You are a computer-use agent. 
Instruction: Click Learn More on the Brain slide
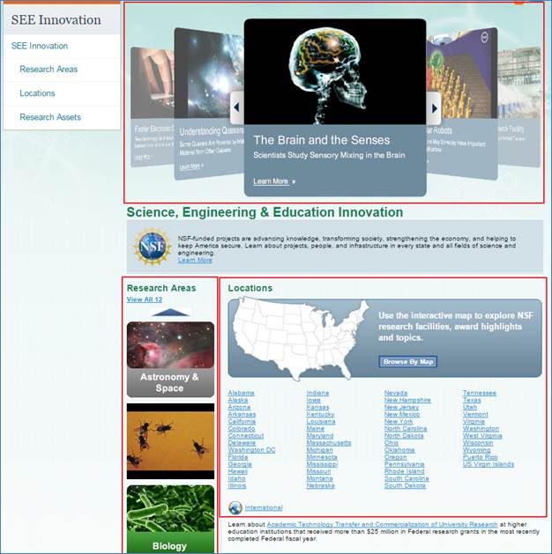(273, 181)
